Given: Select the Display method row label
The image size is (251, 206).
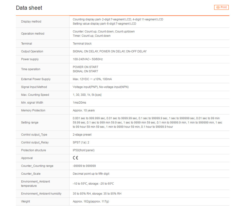Looking at the screenshot, I should (31, 22).
